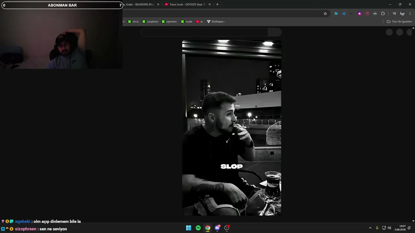Viewport: 415px width, 233px height.
Task: Open the saamtwo Kick bookmark
Action: [169, 22]
